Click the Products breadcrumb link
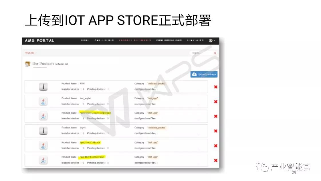 (x=29, y=53)
